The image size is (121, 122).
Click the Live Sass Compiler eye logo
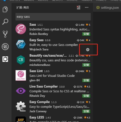21,91
